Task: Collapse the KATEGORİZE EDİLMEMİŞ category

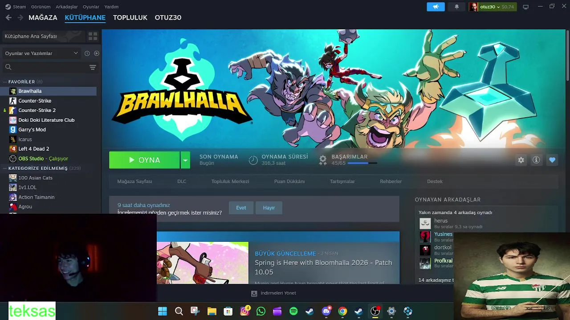Action: (x=5, y=168)
